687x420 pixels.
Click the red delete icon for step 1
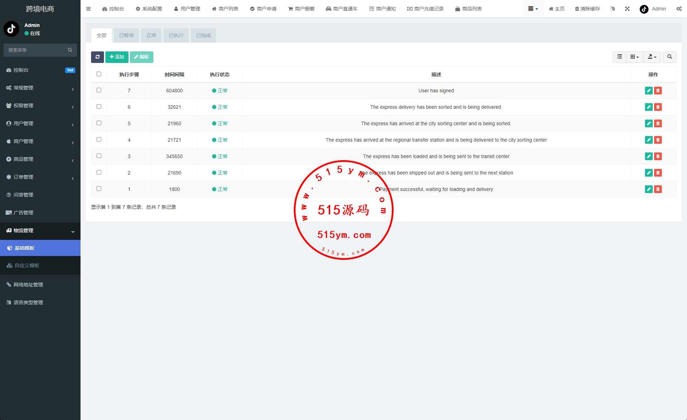pos(658,189)
